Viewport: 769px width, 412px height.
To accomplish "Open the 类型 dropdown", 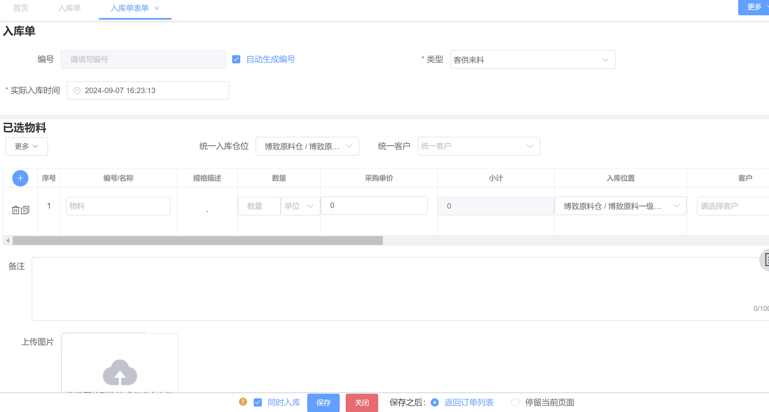I will [533, 60].
